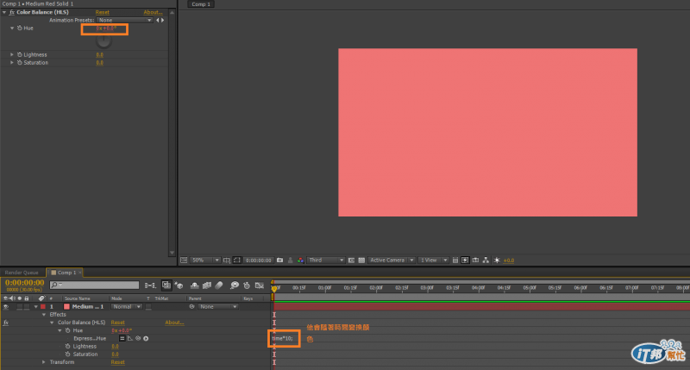Click About link in timeline Color Balance row

coord(174,323)
